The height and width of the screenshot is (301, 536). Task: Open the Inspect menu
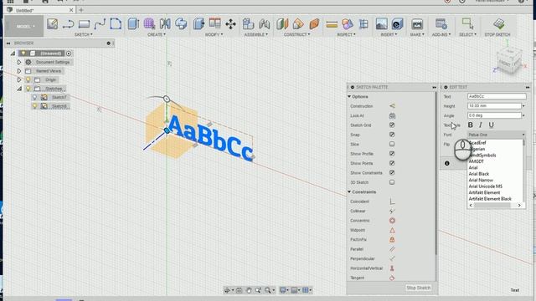(x=346, y=34)
